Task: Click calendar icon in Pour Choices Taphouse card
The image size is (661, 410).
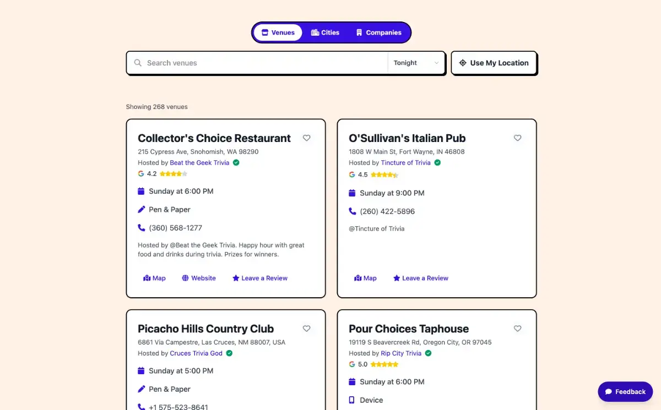Action: tap(352, 381)
